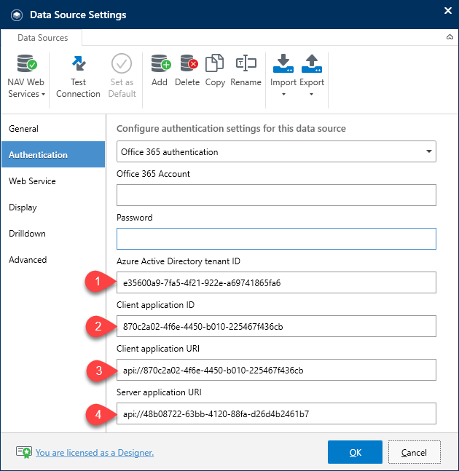Click the 'Azure Active Directory tenant ID' label
Screen dimensions: 459x471
click(178, 261)
